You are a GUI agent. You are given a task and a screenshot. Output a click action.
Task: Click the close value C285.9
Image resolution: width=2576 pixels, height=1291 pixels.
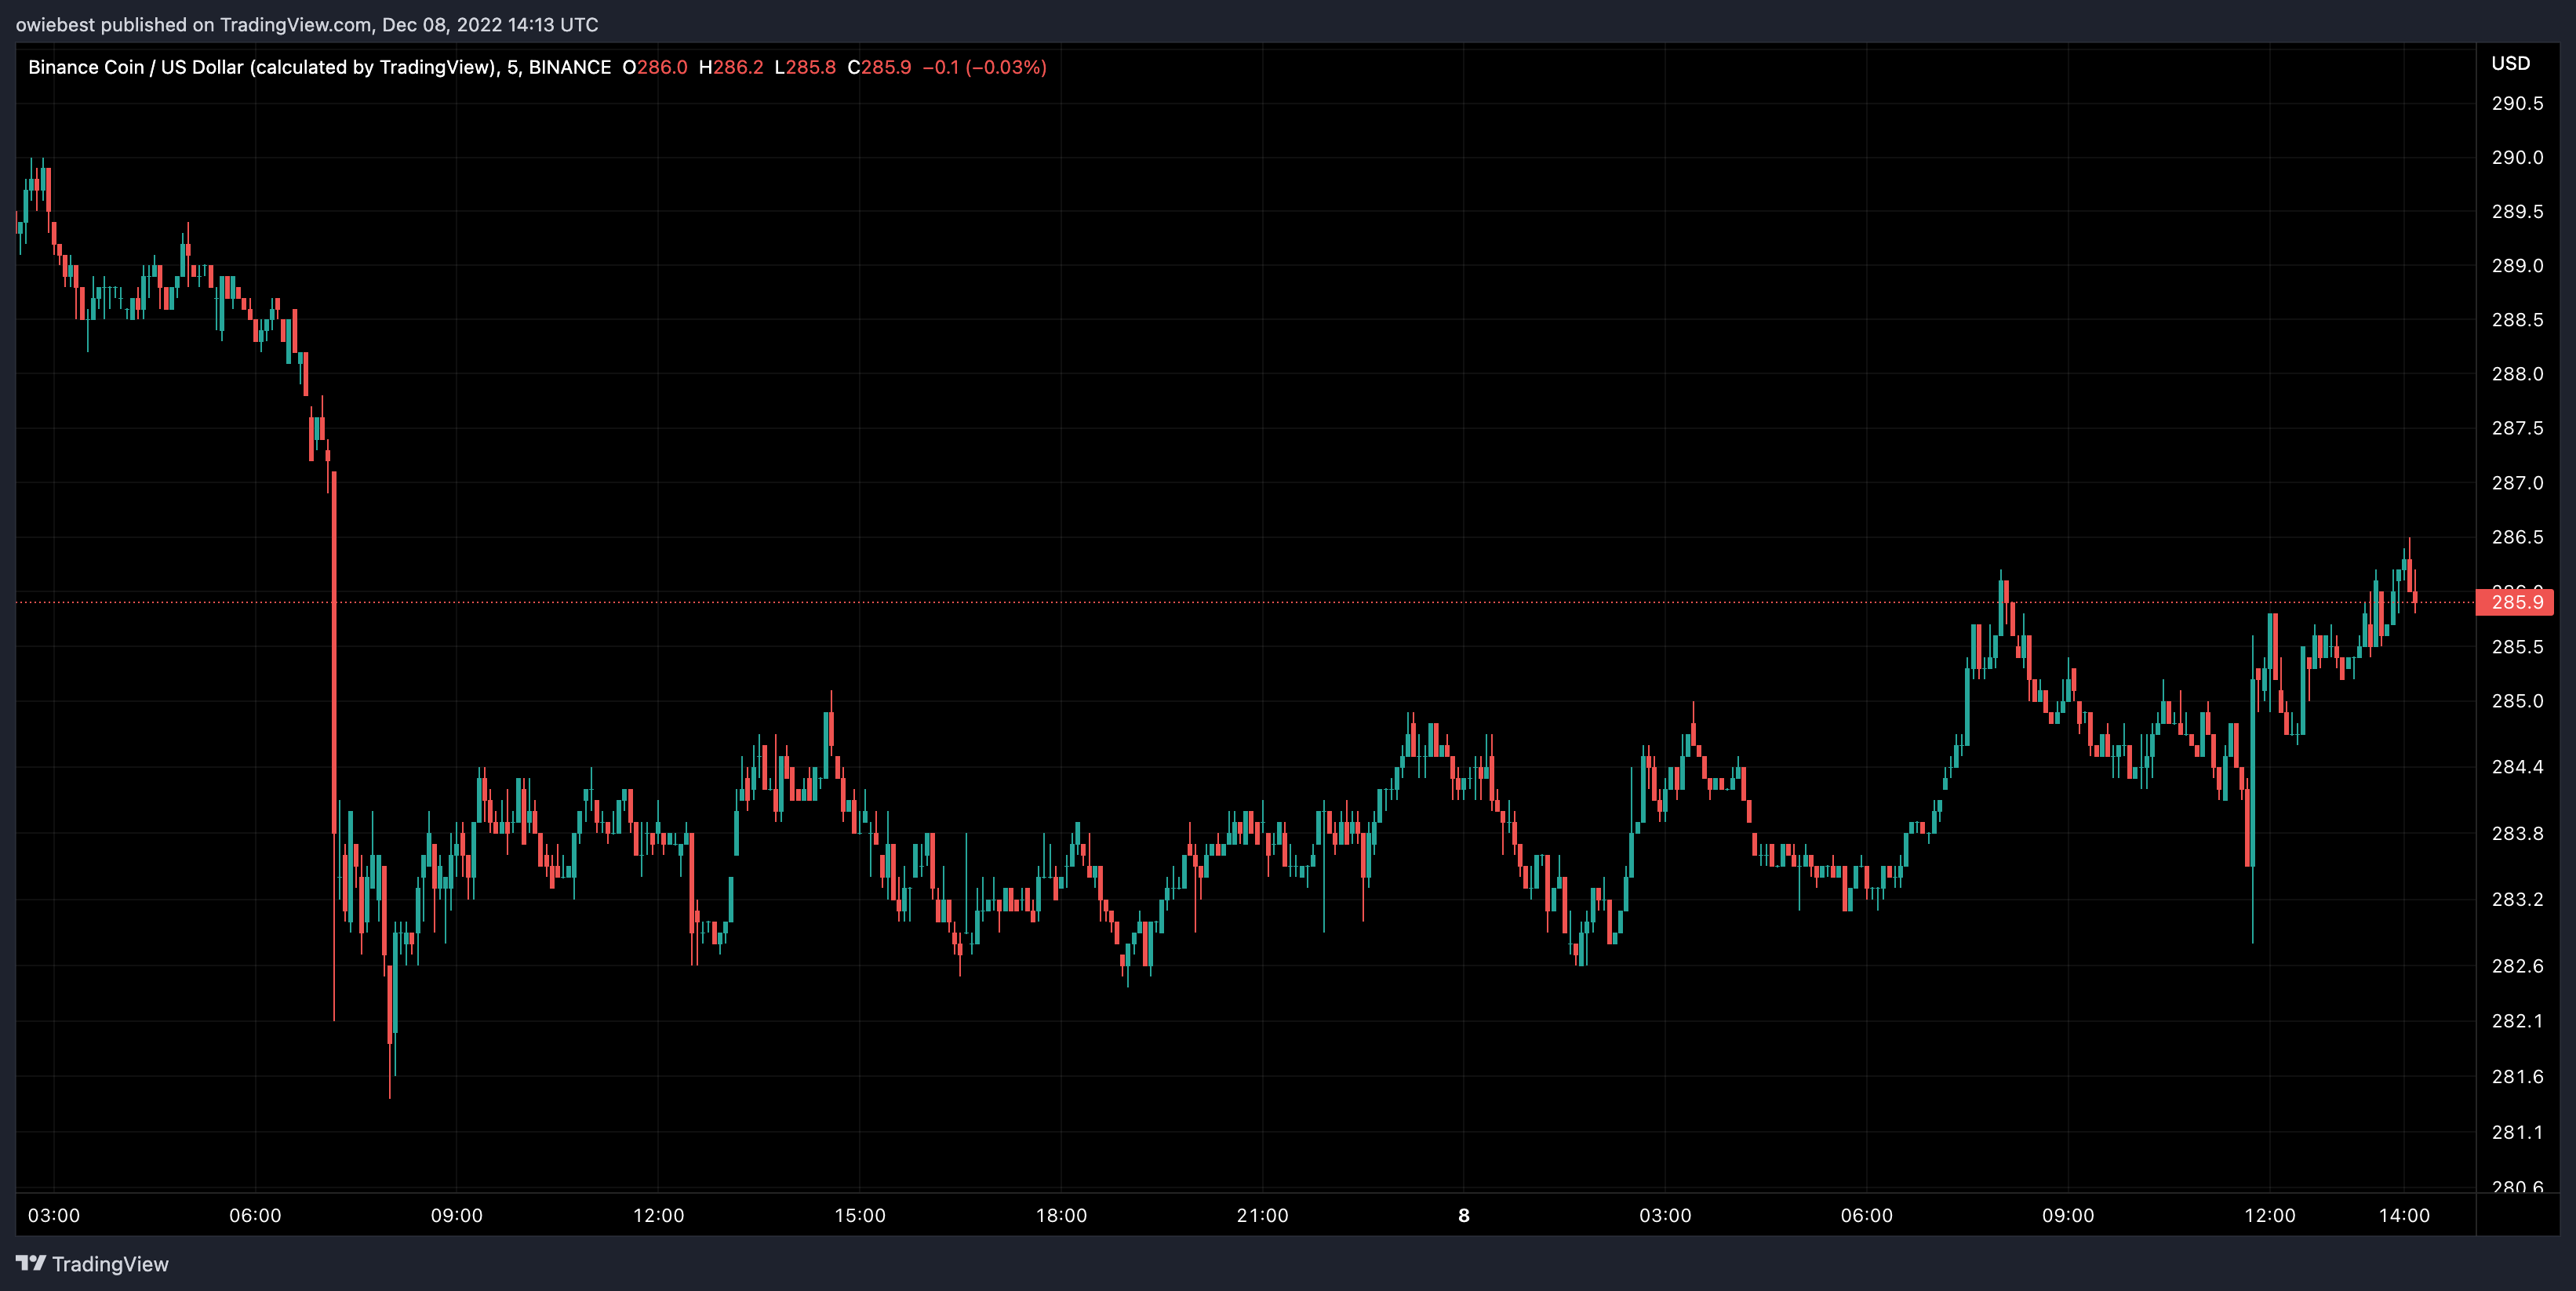pos(879,67)
